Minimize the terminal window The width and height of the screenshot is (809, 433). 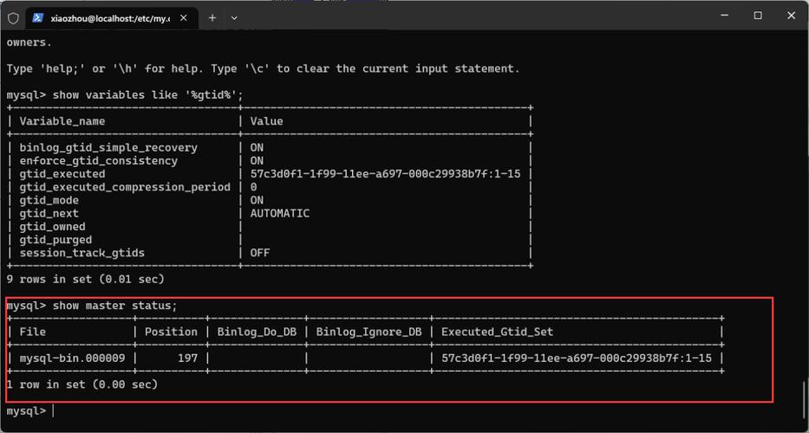coord(724,16)
